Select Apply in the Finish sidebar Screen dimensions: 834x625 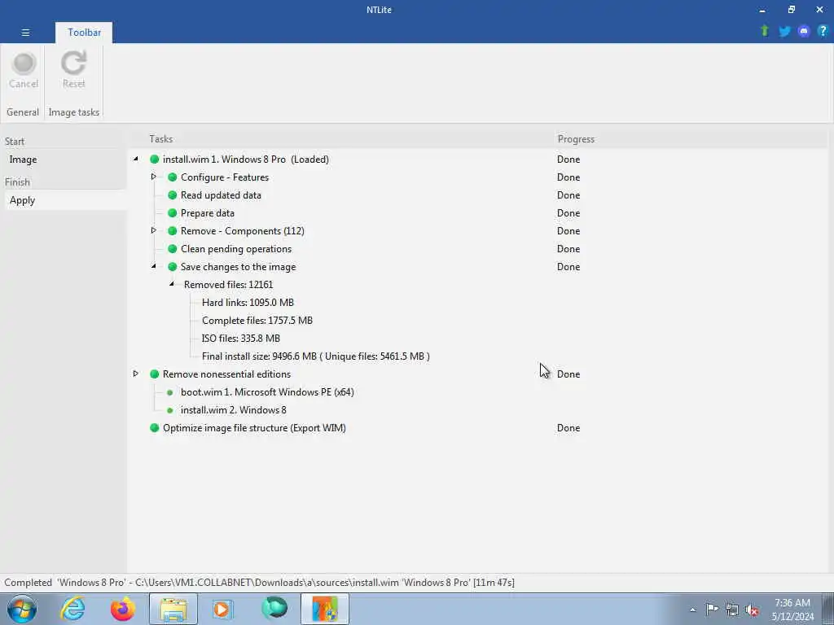(x=65, y=200)
